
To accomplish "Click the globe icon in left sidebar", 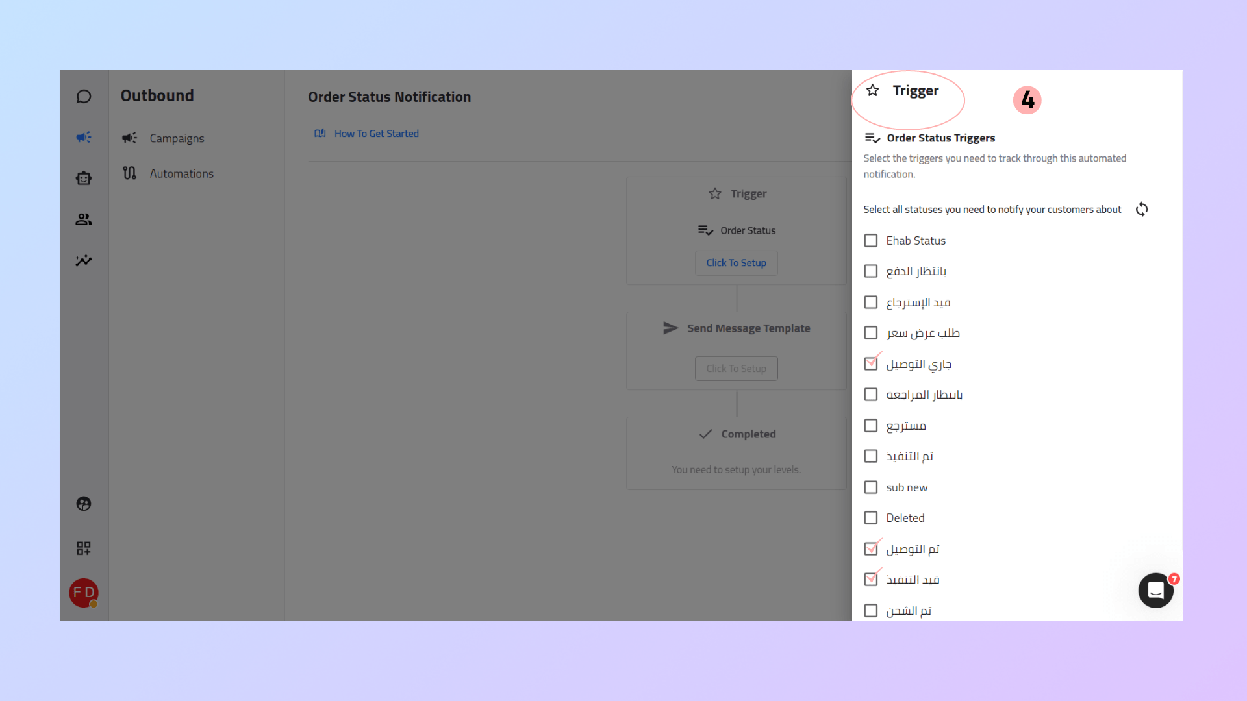I will click(84, 504).
